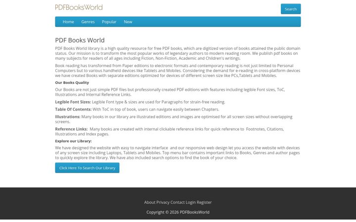Open the Register footer link
Screen dimensions: 356x222
coord(204,202)
